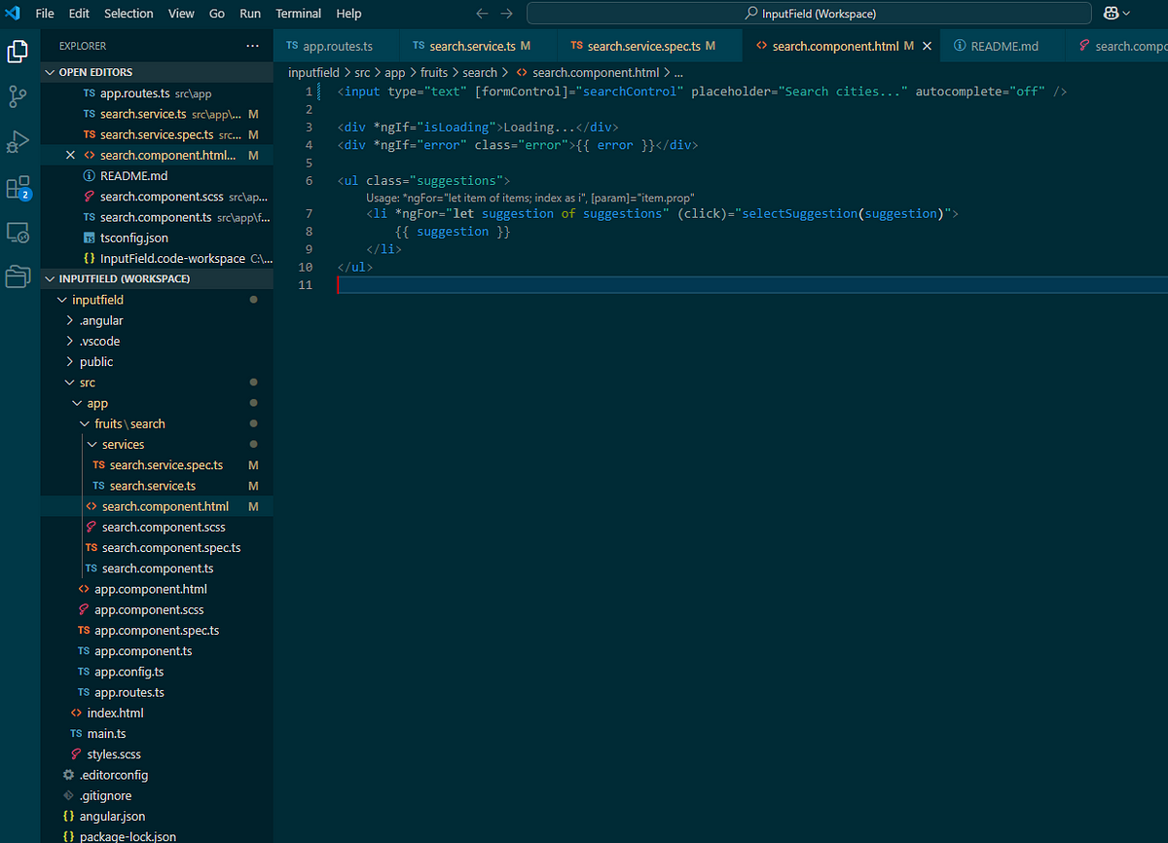Viewport: 1168px width, 843px height.
Task: Click the fruits breadcrumb segment
Action: [x=434, y=72]
